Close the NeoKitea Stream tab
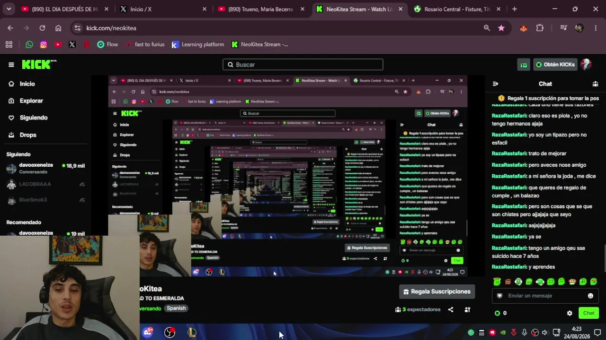The width and height of the screenshot is (606, 340). pyautogui.click(x=401, y=9)
